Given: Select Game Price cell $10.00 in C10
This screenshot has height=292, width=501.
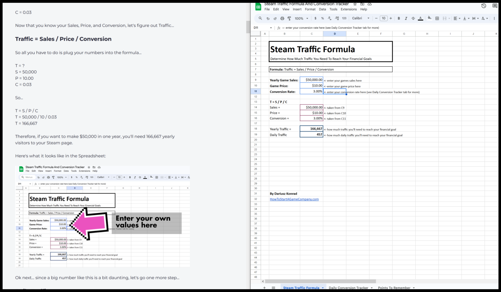Looking at the screenshot, I should [x=312, y=86].
